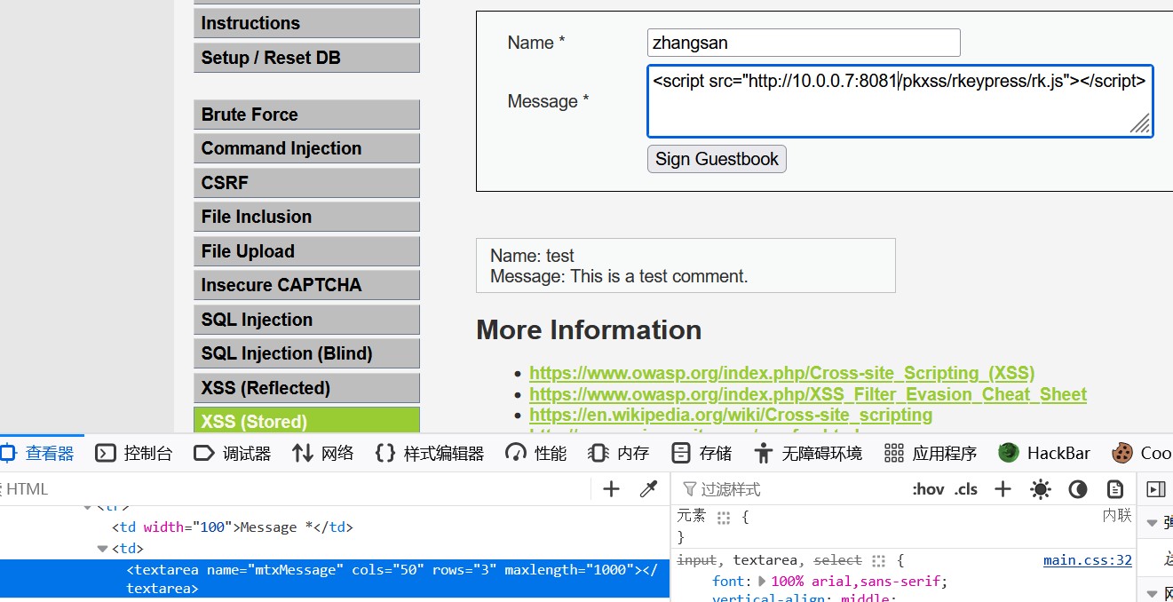Go to Brute Force section
Screen dimensions: 1173x602
(x=306, y=115)
